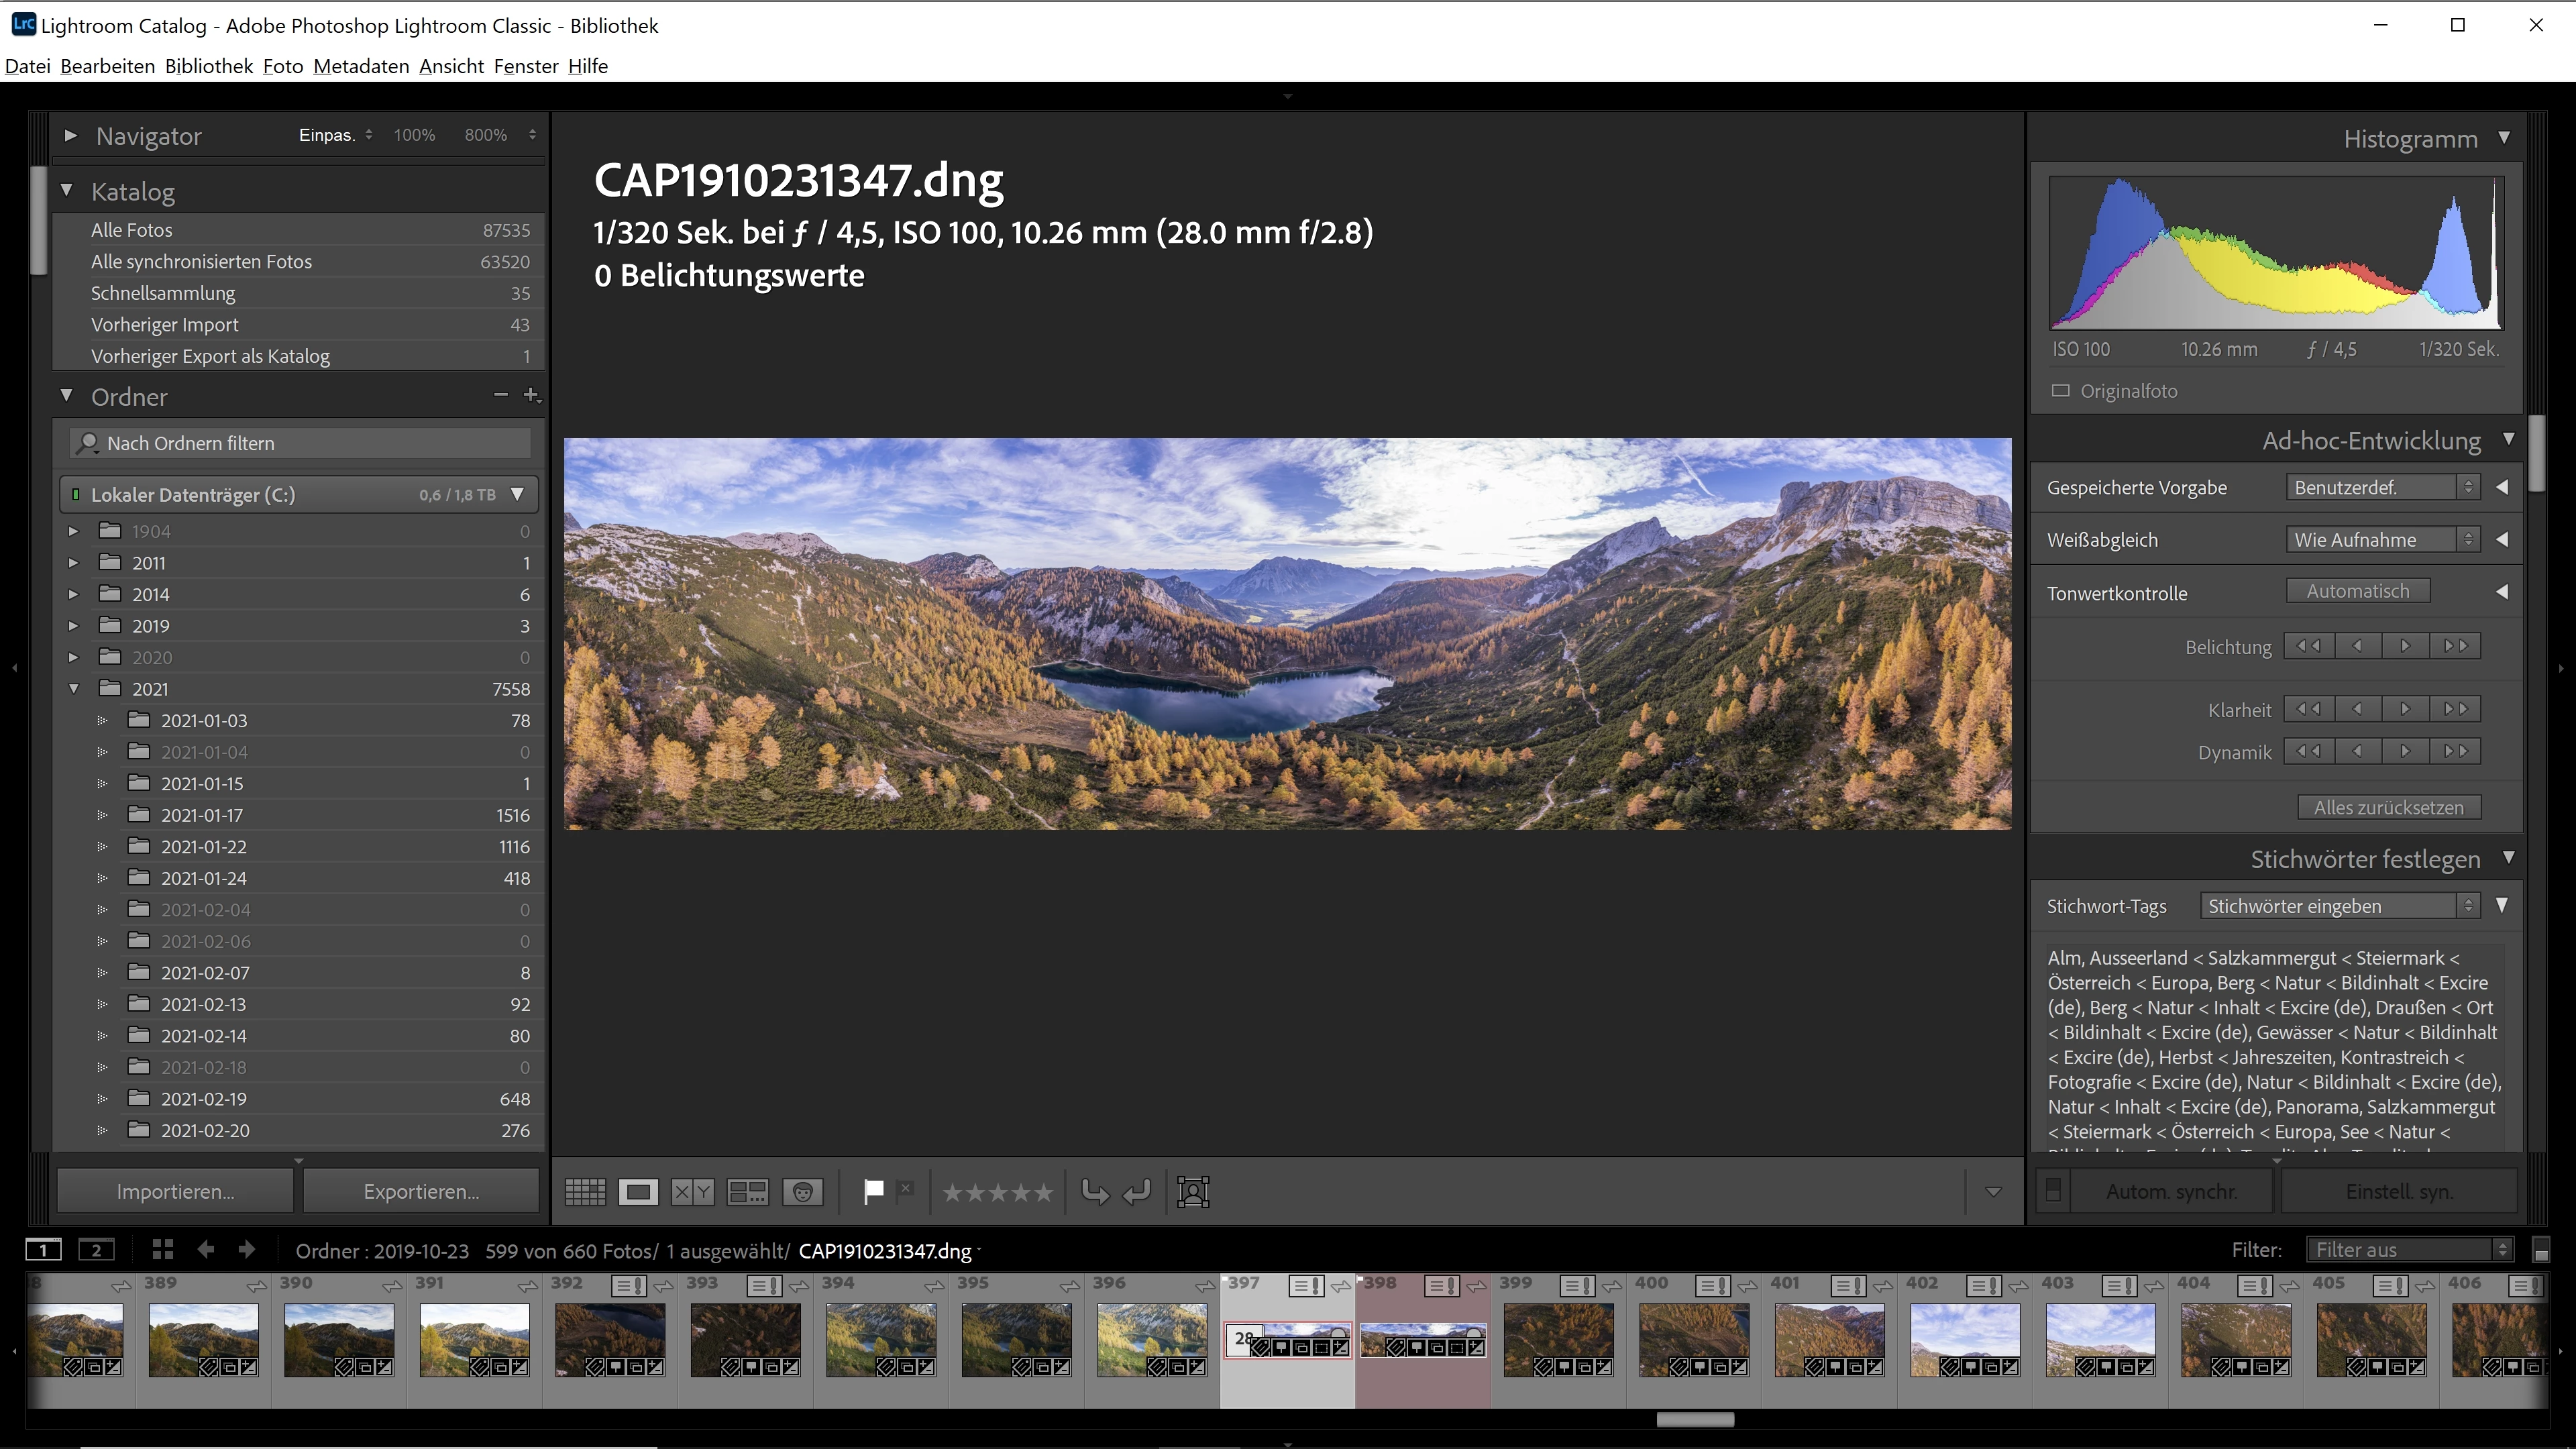Open the Metadaten menu

(361, 66)
